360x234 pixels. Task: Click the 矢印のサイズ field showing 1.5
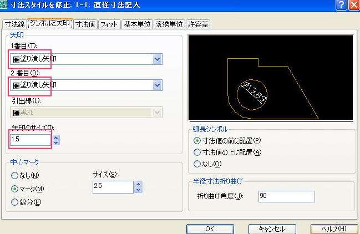[x=31, y=140]
